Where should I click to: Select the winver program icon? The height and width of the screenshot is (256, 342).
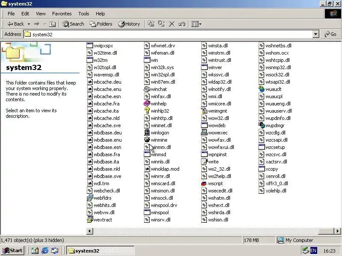click(204, 67)
